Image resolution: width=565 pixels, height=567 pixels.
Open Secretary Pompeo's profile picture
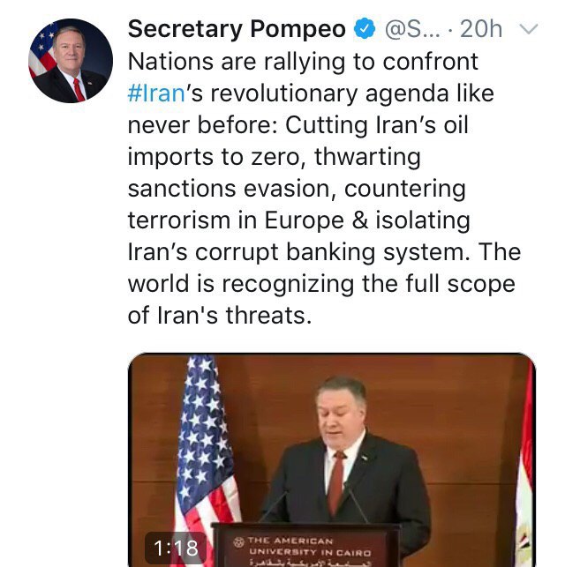[71, 60]
